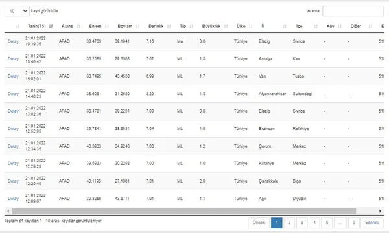
Task: Sort the Köy column via sort icon
Action: pos(340,27)
